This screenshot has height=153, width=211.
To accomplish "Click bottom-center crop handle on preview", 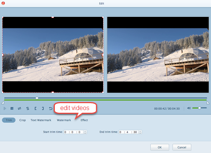I will click(53, 92).
